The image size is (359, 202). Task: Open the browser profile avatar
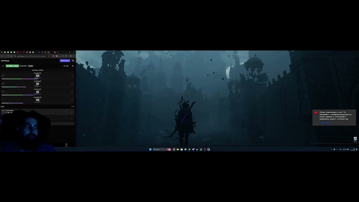(71, 56)
